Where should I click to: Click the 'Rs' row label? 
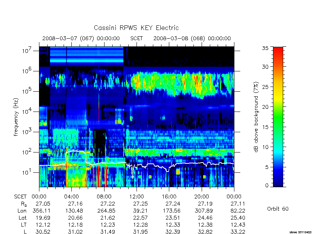[24, 204]
